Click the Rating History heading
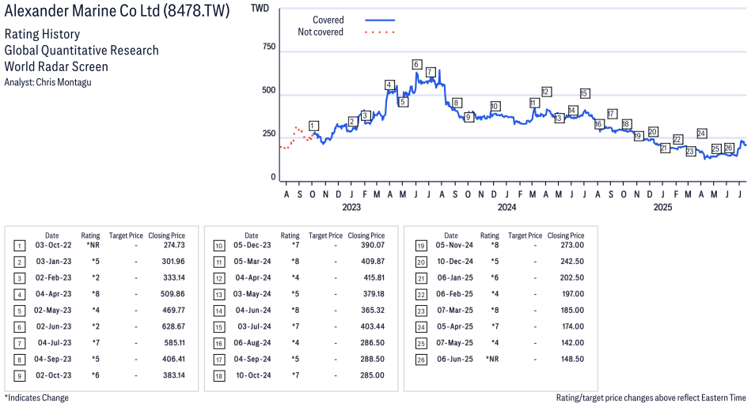Image resolution: width=755 pixels, height=403 pixels. tap(43, 34)
